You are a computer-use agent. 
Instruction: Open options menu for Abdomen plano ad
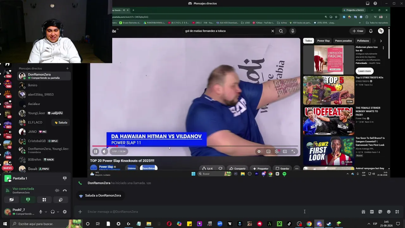[x=383, y=48]
